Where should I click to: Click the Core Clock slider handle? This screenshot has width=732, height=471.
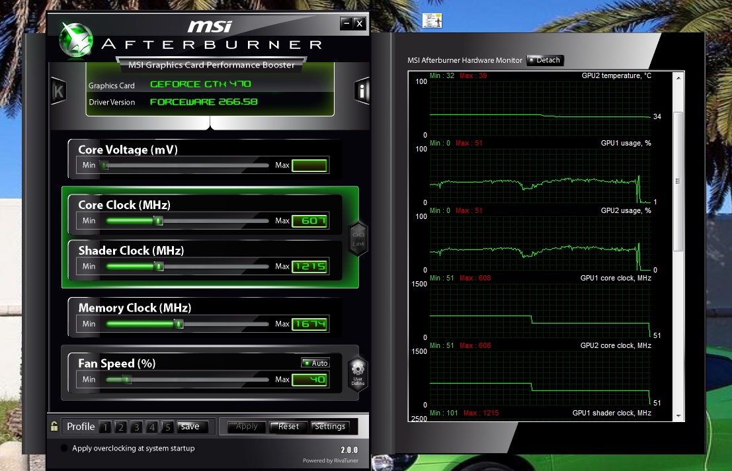click(159, 221)
